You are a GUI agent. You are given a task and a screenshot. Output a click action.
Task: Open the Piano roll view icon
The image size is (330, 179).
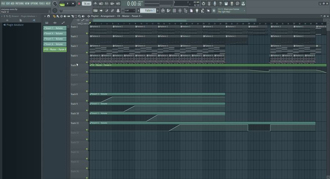tap(169, 11)
